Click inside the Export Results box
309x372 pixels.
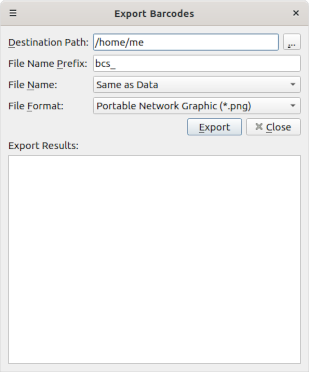[x=154, y=259]
